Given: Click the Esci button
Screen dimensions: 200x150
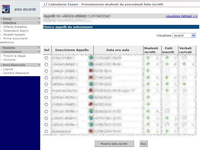Looking at the screenshot, I should click(x=143, y=144).
